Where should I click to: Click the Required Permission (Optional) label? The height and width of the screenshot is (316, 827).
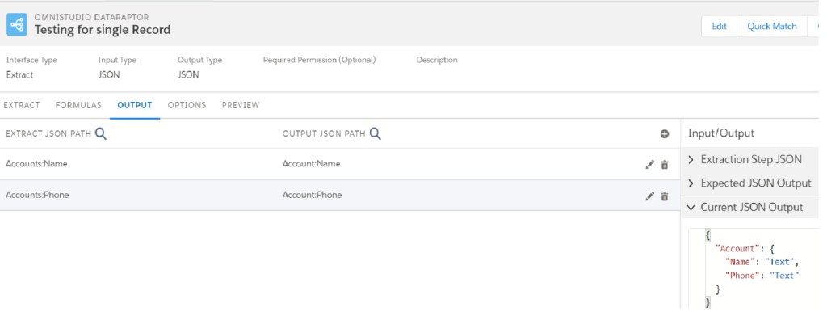[x=320, y=60]
